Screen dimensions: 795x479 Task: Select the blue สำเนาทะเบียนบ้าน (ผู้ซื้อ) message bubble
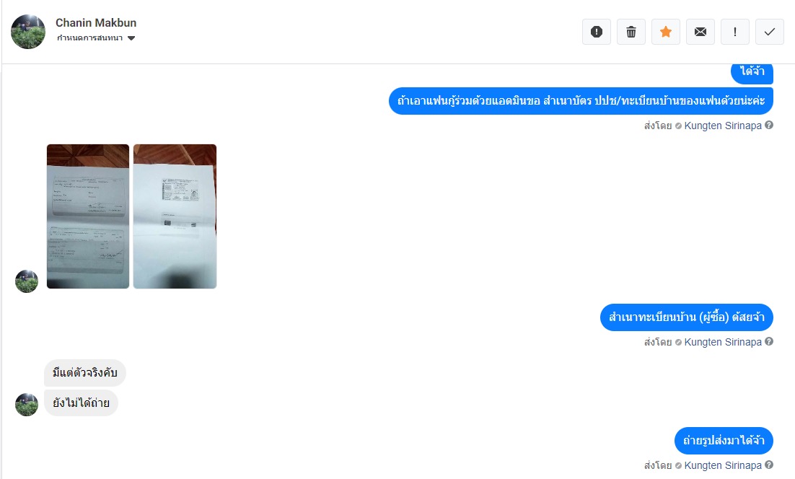[x=687, y=317]
